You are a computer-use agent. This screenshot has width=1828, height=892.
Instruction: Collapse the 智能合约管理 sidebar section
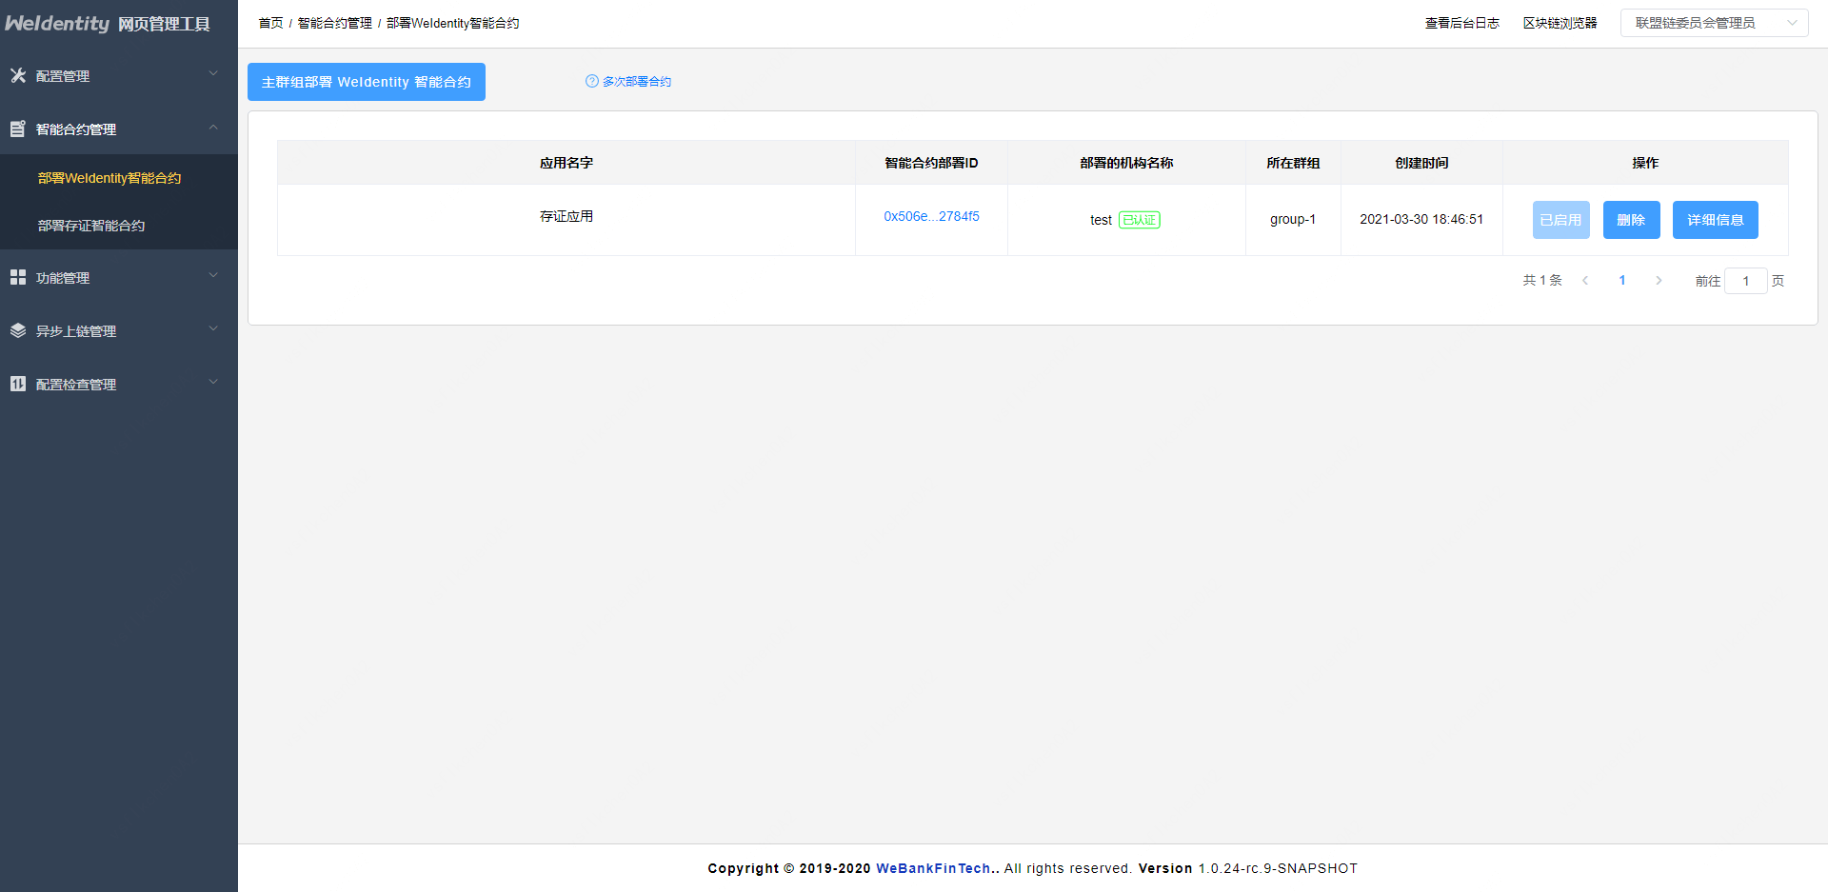point(86,129)
